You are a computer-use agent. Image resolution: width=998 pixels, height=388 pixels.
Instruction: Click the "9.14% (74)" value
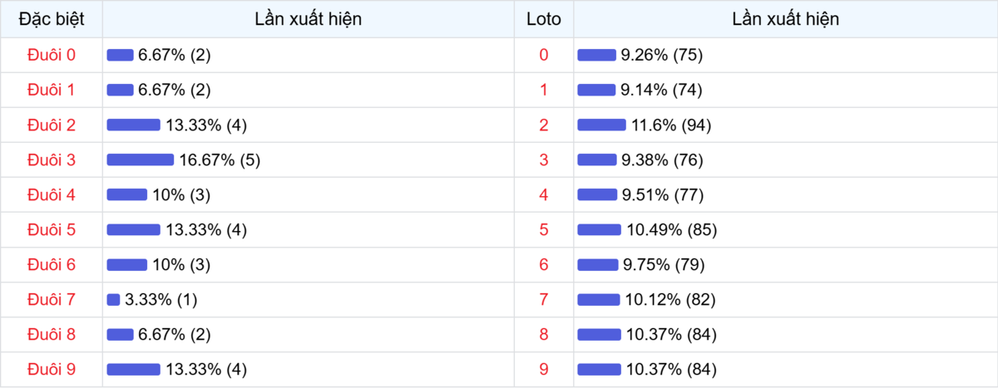662,90
